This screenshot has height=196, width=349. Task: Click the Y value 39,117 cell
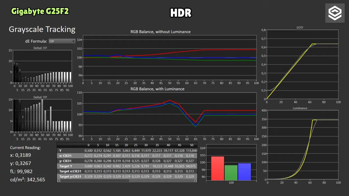pyautogui.click(x=168, y=151)
